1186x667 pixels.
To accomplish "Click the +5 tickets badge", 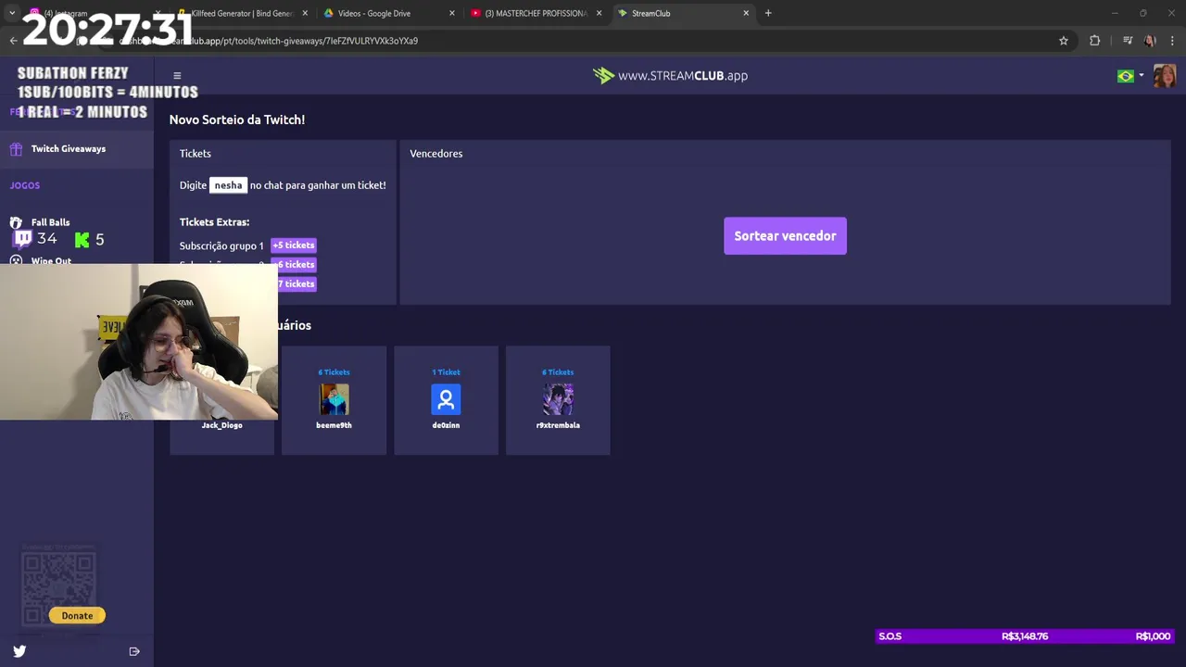I will pos(294,245).
